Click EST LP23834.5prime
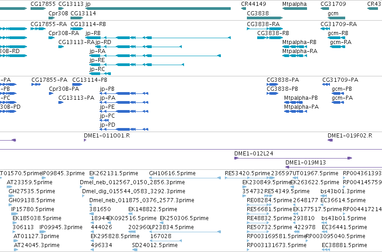The image size is (382, 252). click(185, 232)
